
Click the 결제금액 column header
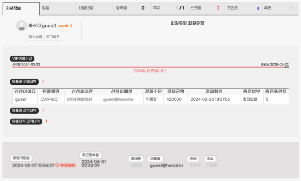click(176, 92)
